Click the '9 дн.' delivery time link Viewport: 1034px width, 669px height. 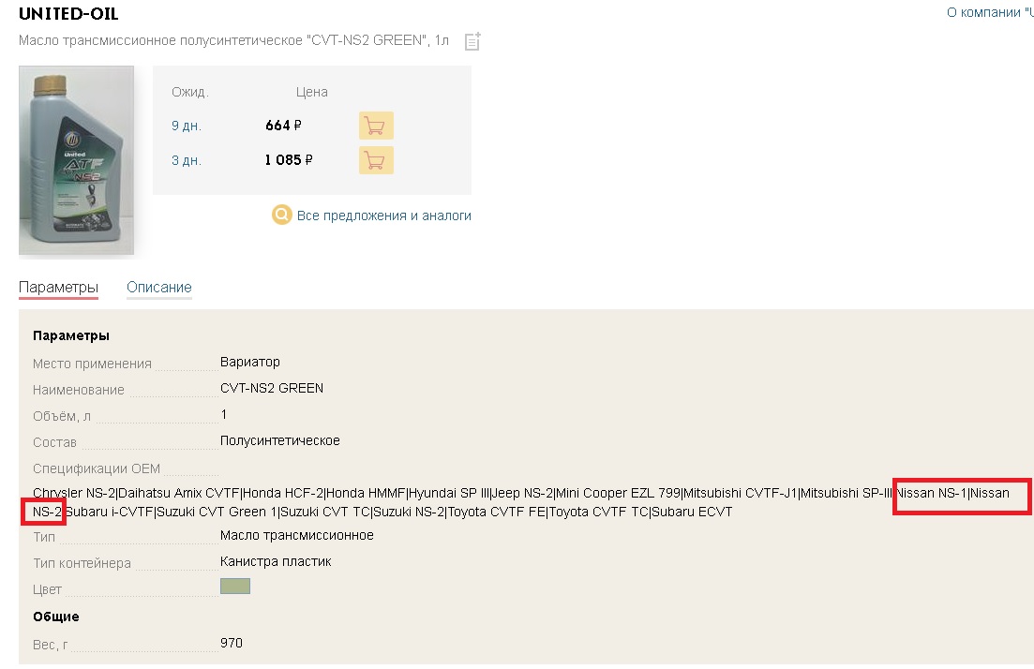pos(187,126)
